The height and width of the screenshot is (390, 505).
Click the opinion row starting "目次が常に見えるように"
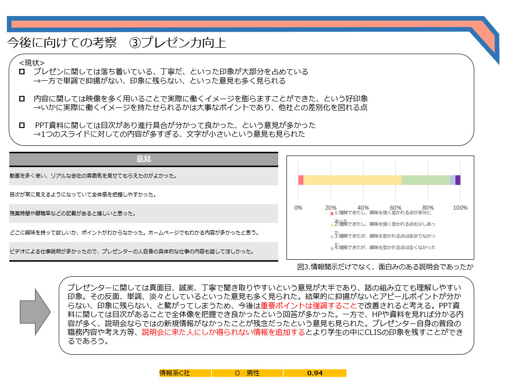pyautogui.click(x=144, y=195)
